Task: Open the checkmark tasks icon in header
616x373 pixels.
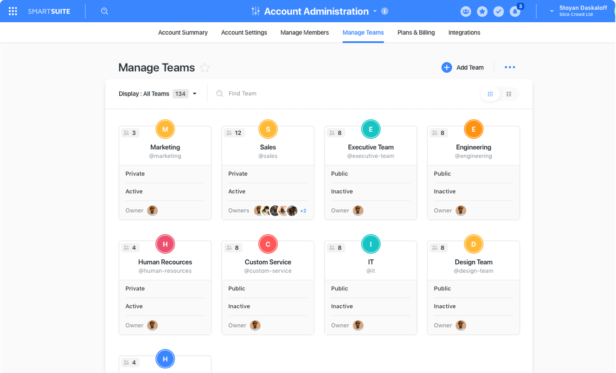Action: 499,12
